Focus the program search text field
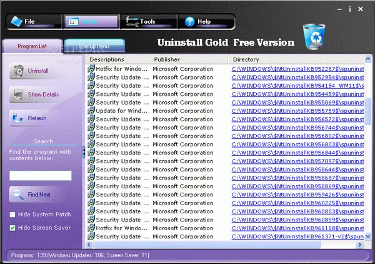This screenshot has height=264, width=375. (x=41, y=175)
